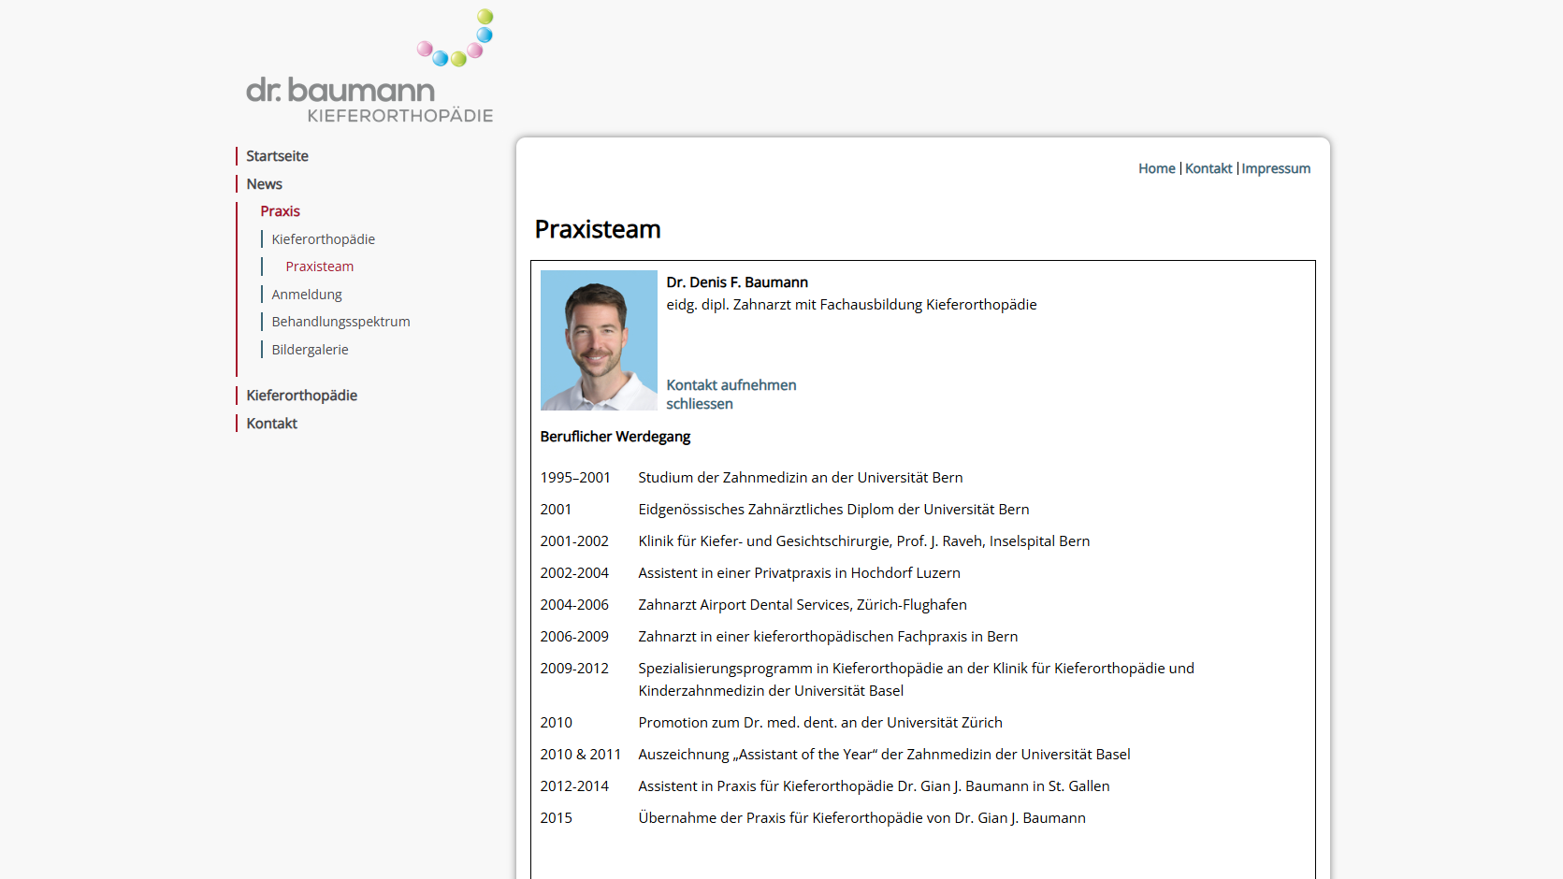Go to the Anmeldung page
1563x879 pixels.
pos(306,295)
